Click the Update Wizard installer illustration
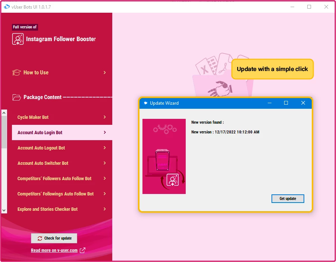Screen dimensions: 336x262 (x=164, y=156)
